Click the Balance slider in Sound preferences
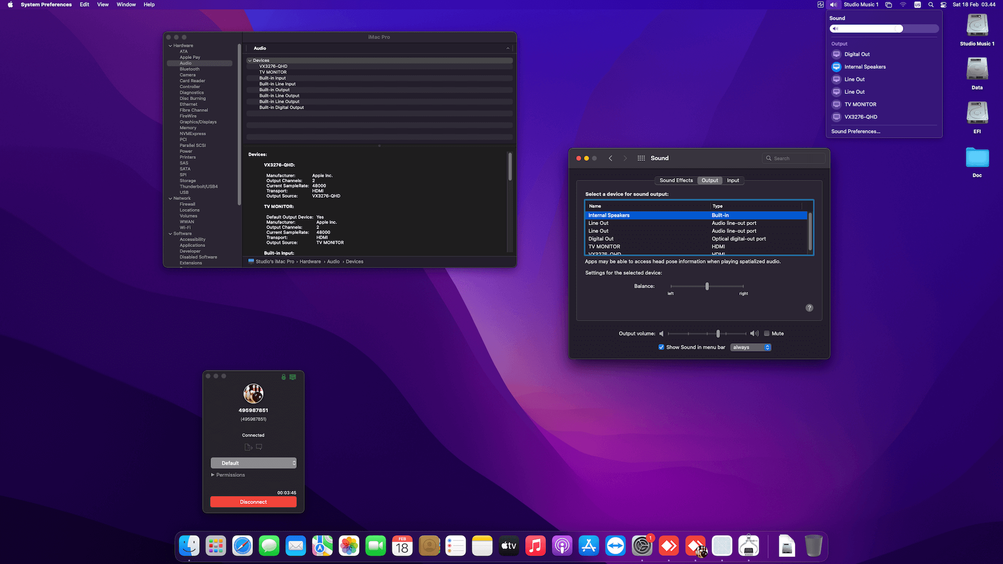 [x=707, y=286]
